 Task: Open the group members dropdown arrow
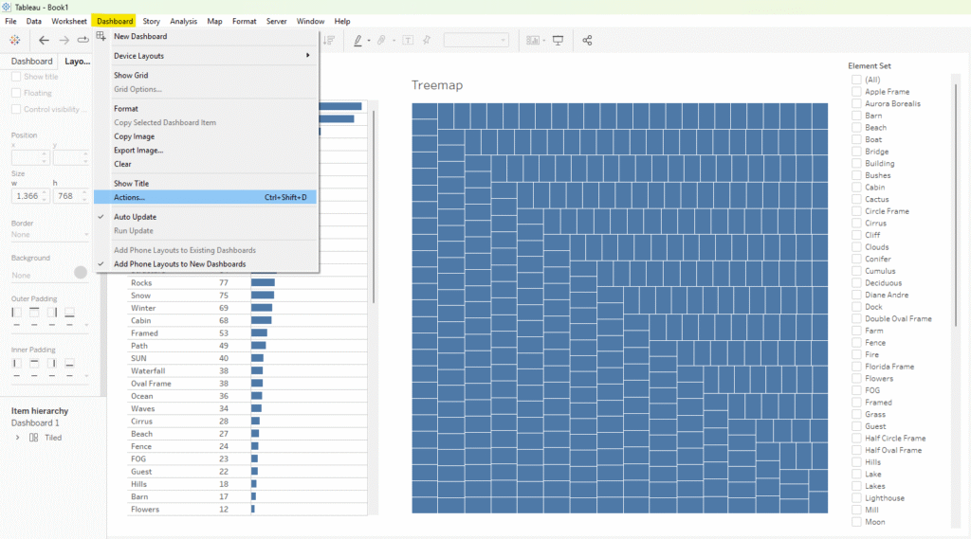[x=394, y=41]
